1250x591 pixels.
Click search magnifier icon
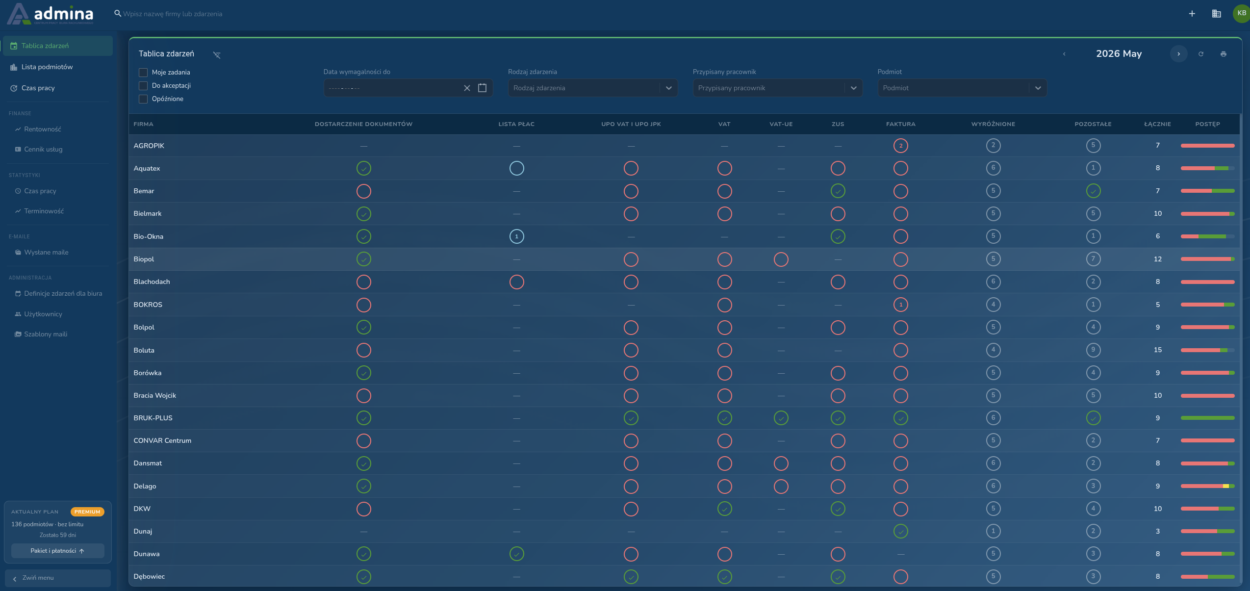click(x=118, y=13)
